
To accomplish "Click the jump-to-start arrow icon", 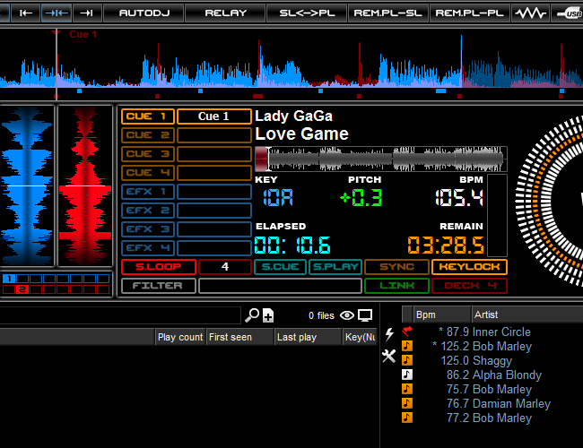I will (26, 13).
